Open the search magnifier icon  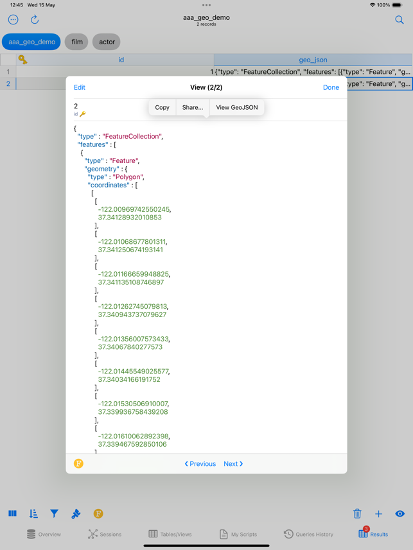coord(399,20)
